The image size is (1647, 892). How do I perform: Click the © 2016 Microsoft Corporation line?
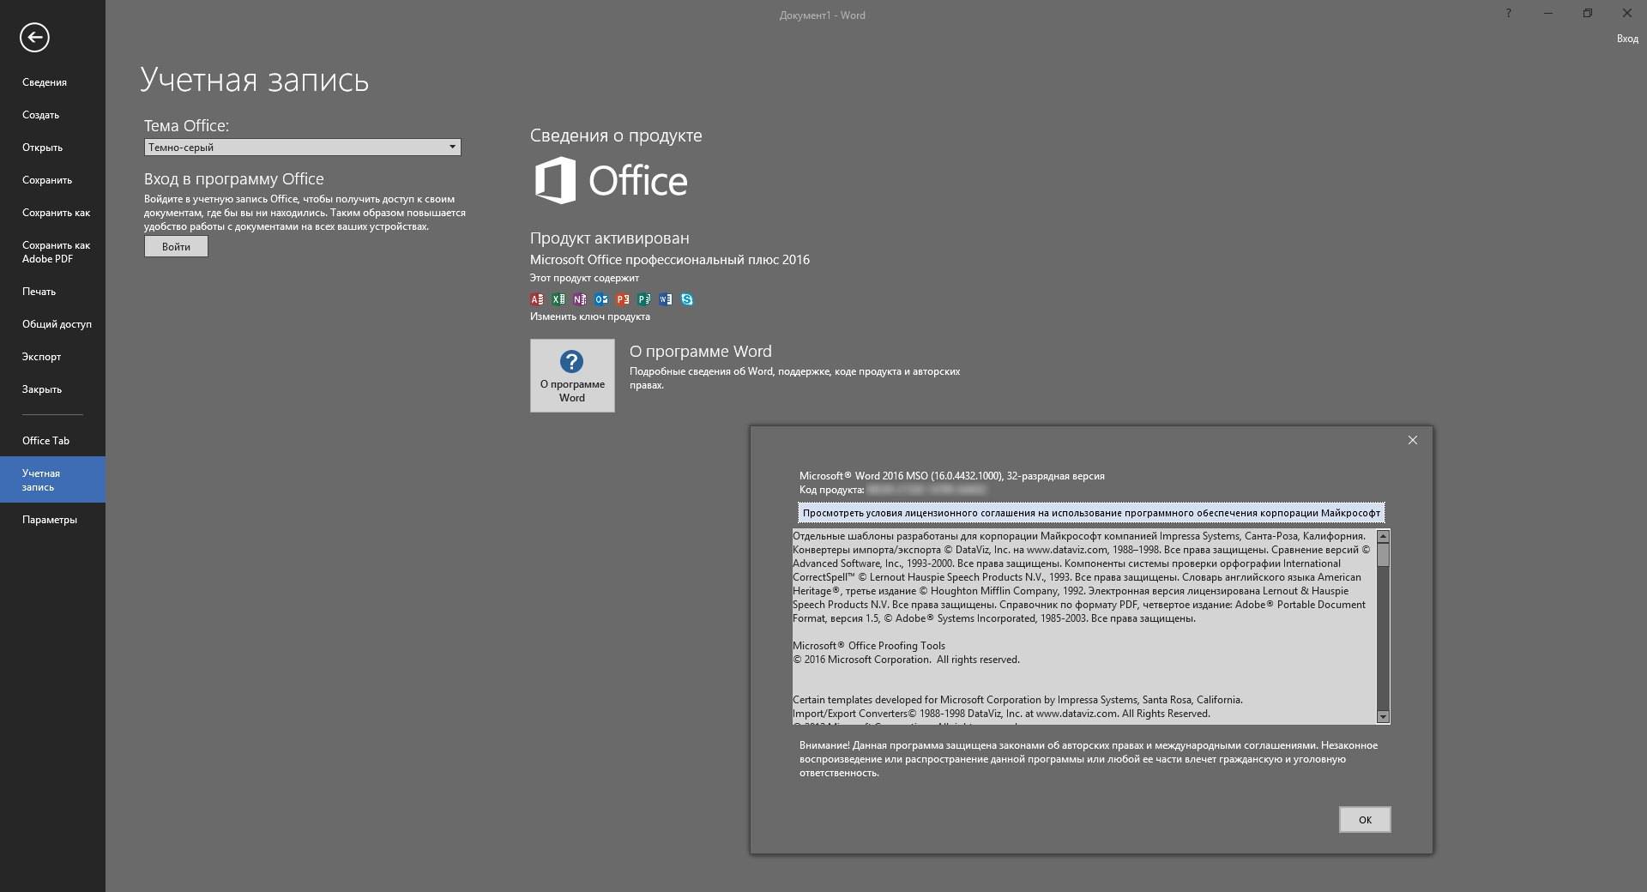coord(906,660)
